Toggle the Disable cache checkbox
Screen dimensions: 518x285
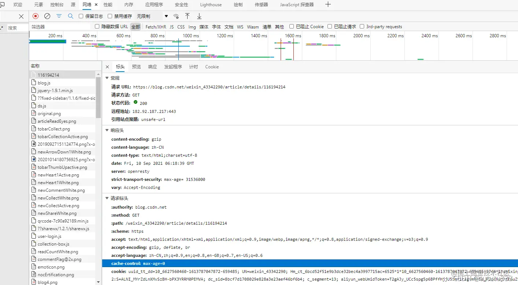(110, 16)
